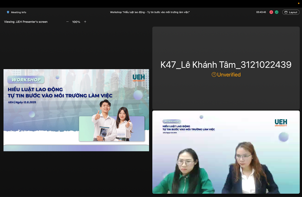
Task: Open the Meeting Info text label
Action: (x=19, y=12)
